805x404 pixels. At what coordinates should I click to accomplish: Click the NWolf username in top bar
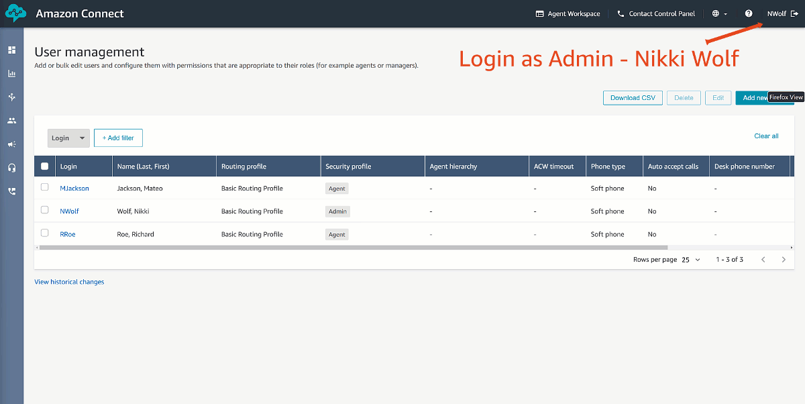776,13
